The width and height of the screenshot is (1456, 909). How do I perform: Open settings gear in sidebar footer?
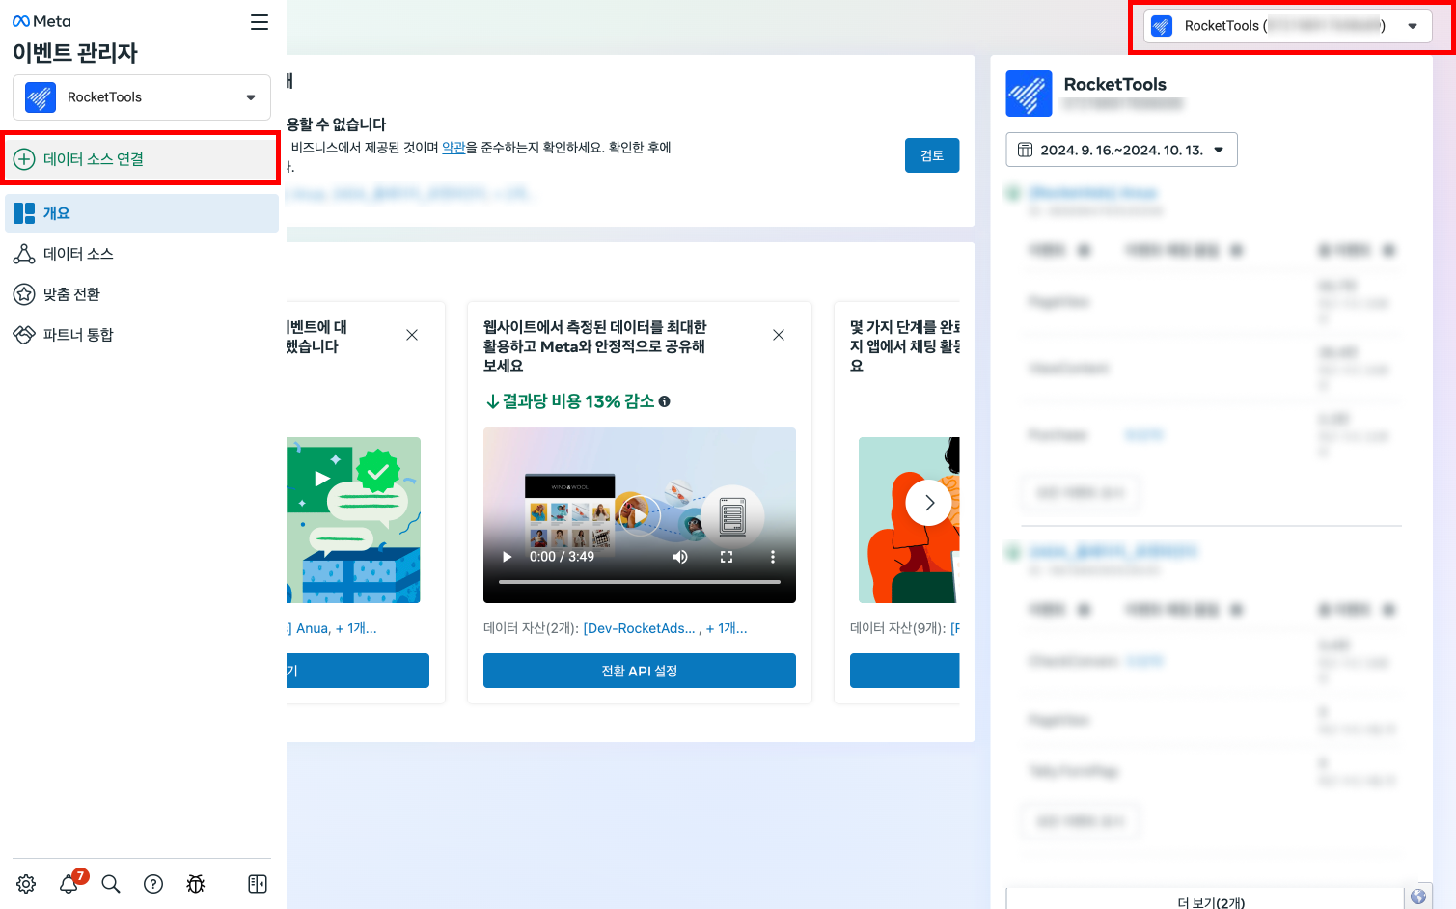(x=26, y=884)
